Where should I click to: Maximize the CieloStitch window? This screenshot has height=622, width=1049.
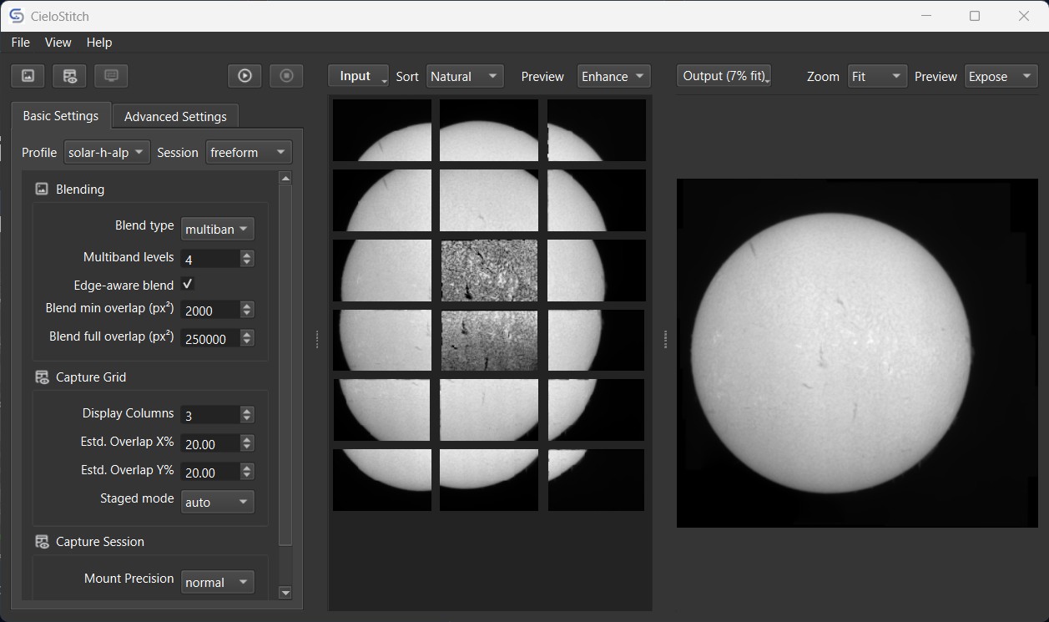(974, 16)
